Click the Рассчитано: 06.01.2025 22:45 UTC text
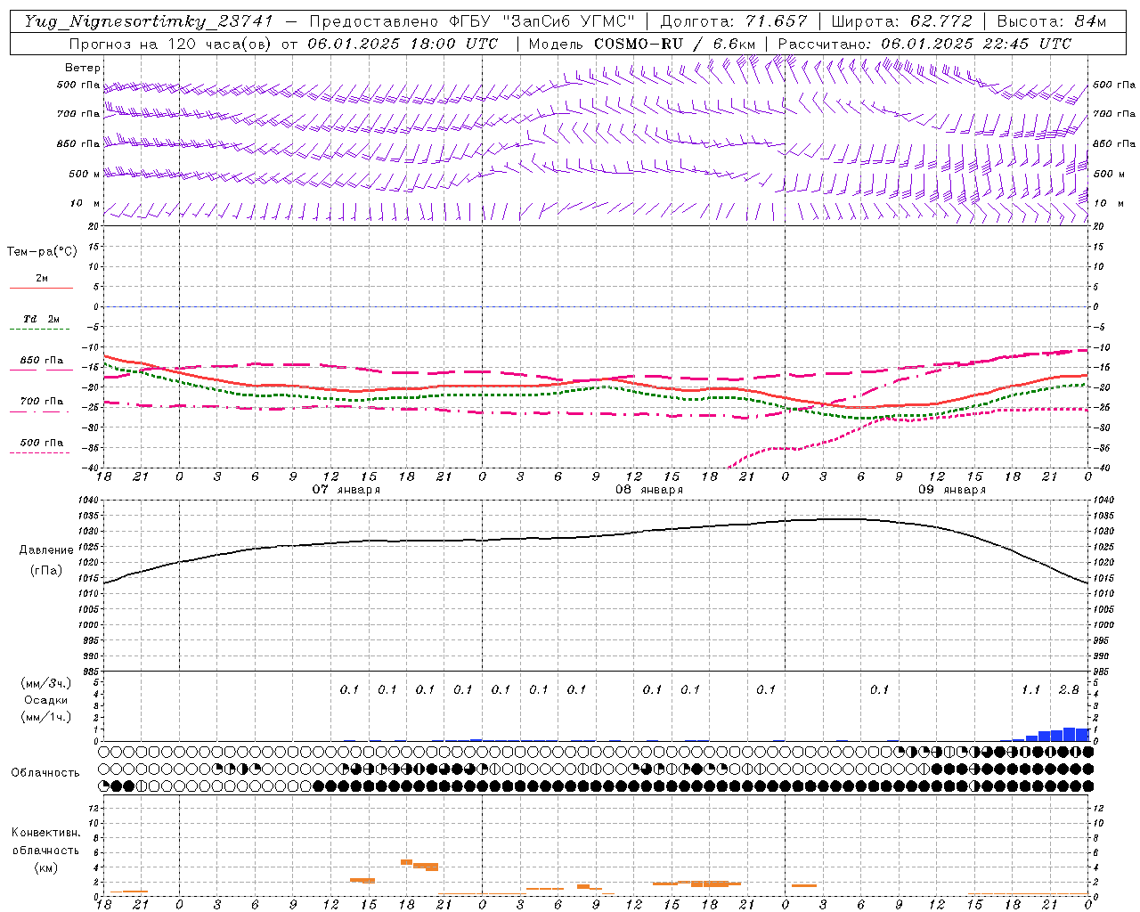Image resolution: width=1140 pixels, height=912 pixels. 924,44
